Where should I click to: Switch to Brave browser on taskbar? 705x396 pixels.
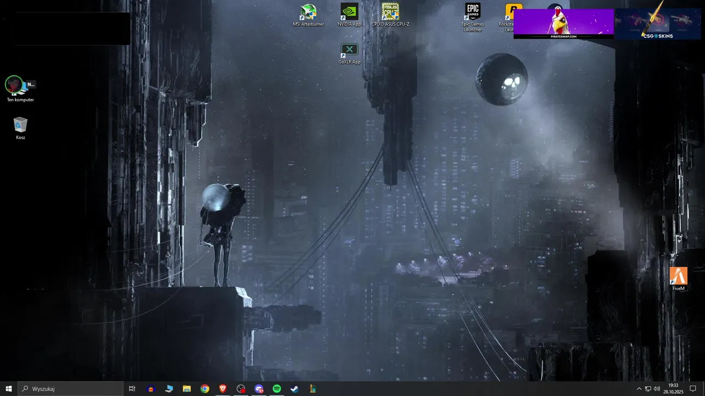[223, 389]
